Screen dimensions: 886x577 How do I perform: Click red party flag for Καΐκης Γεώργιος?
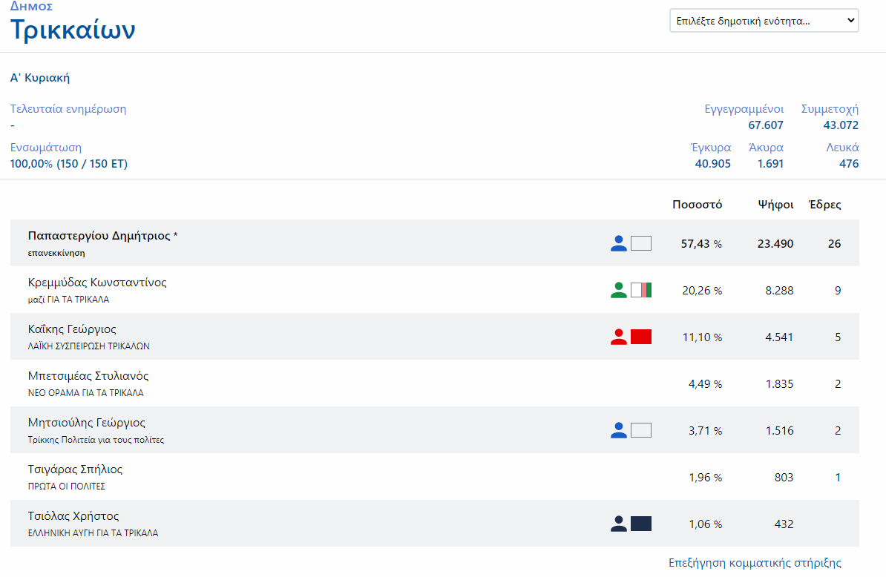coord(641,337)
